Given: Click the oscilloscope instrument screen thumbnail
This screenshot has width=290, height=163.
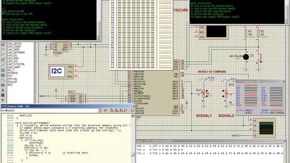Looking at the screenshot, I should coord(266,128).
